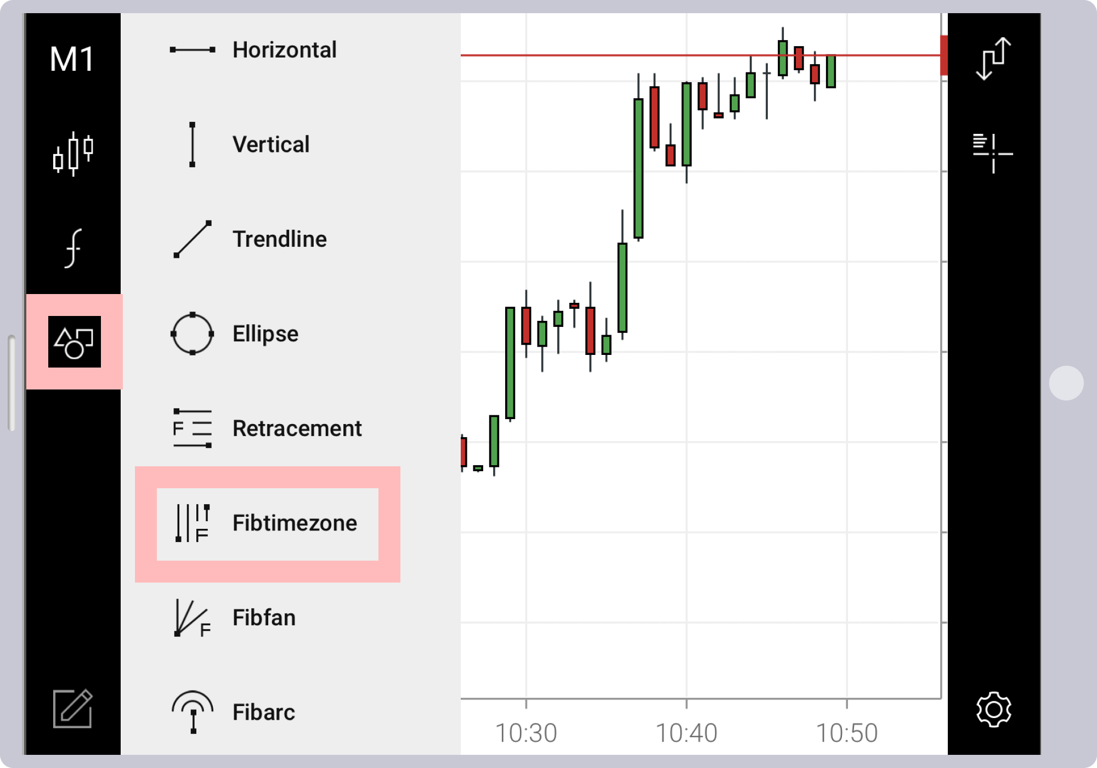
Task: Choose the Fibarc label
Action: pyautogui.click(x=264, y=713)
